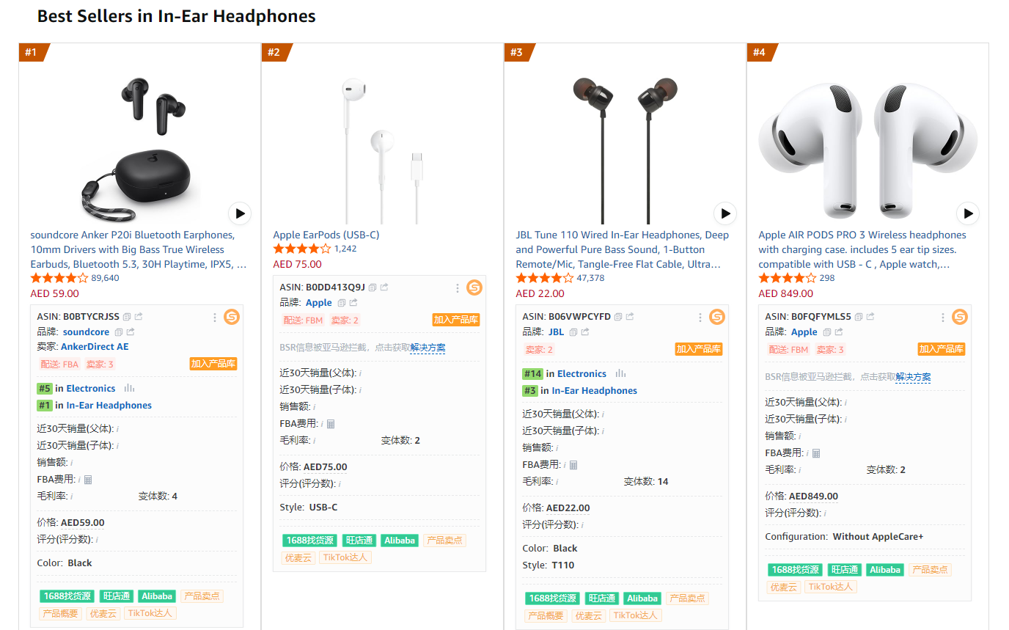Open the AnkerDirect AE seller link
The image size is (1009, 630).
click(x=94, y=346)
